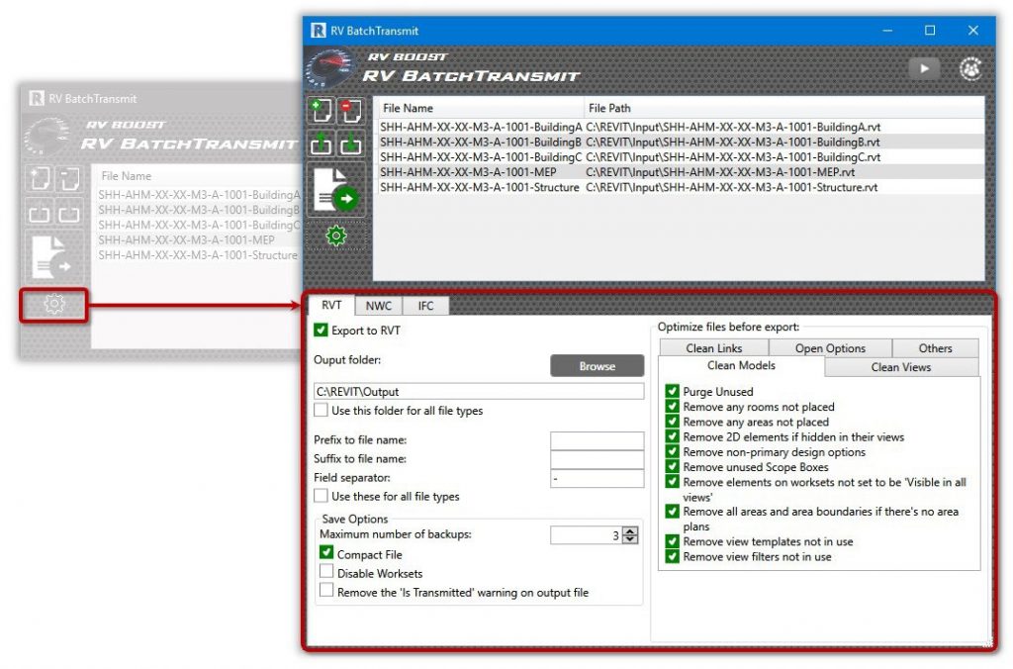Open the Clean Links tab
The height and width of the screenshot is (669, 1013).
pos(714,347)
